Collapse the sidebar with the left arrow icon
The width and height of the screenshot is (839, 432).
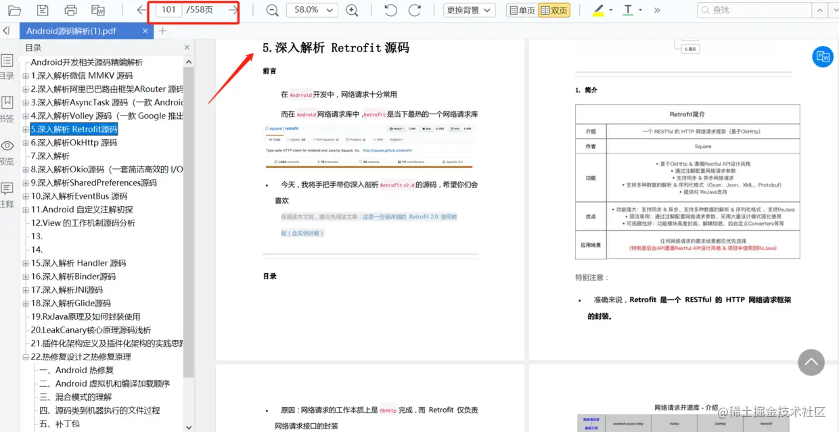pyautogui.click(x=6, y=31)
